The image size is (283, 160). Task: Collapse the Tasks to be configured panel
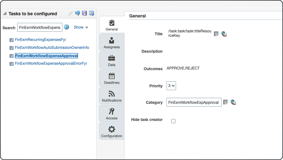coord(5,13)
